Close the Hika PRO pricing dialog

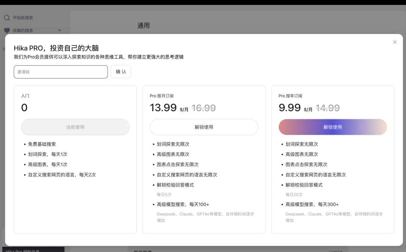click(x=395, y=42)
